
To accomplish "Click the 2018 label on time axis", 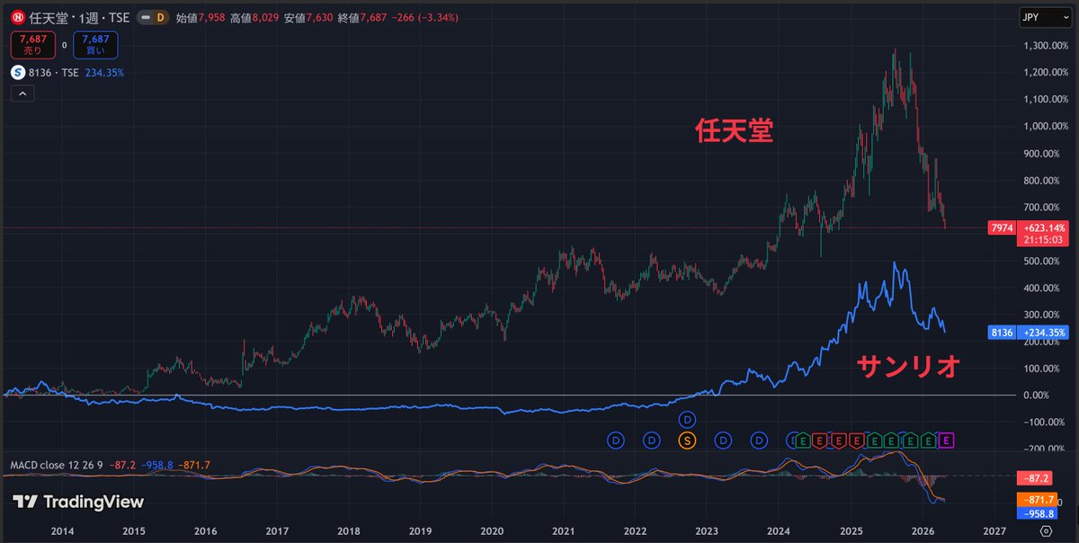I will point(348,531).
